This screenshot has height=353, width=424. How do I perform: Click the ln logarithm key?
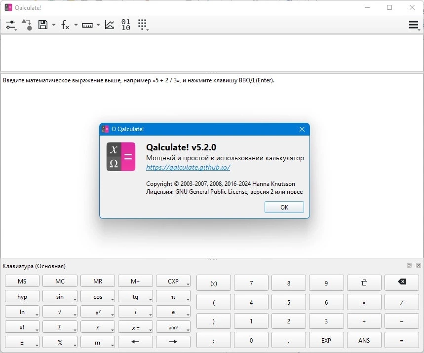tap(22, 312)
